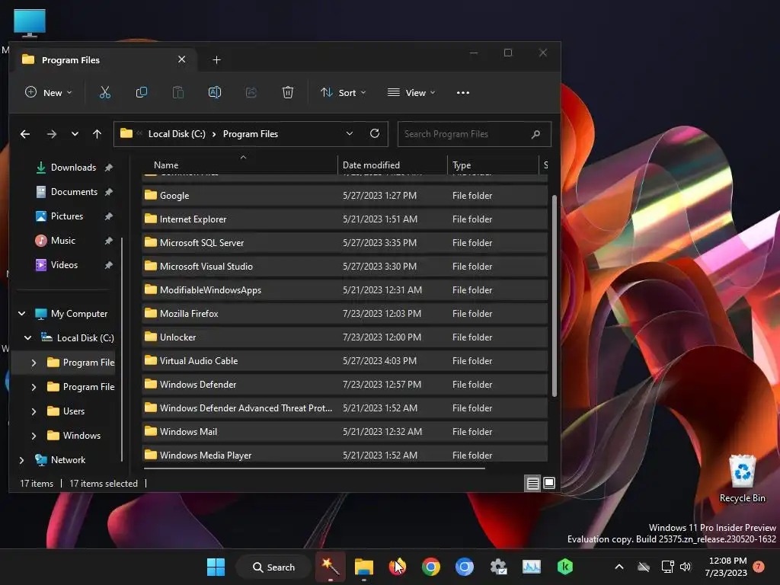Click the Share icon in toolbar

[251, 92]
